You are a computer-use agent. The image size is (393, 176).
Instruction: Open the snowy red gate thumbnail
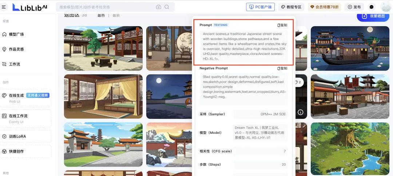click(169, 144)
